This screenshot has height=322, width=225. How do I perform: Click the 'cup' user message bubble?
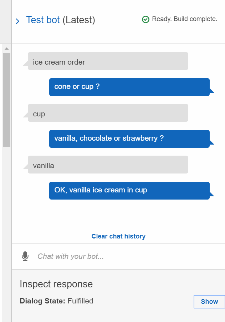click(108, 113)
